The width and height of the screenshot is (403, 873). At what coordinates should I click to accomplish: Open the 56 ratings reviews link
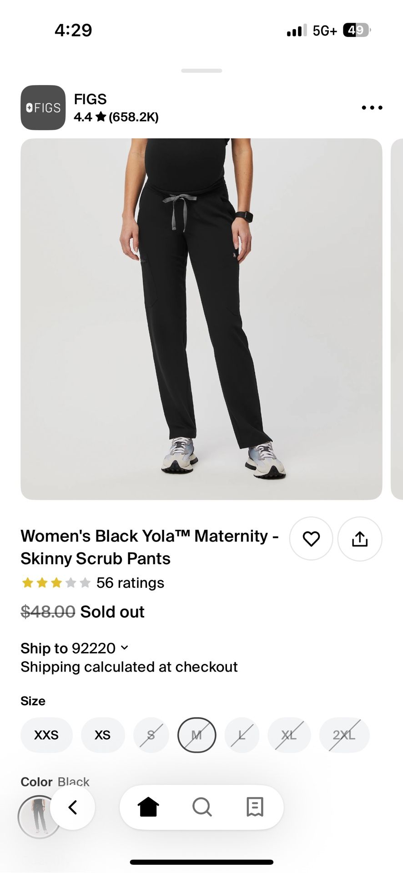[x=130, y=583]
